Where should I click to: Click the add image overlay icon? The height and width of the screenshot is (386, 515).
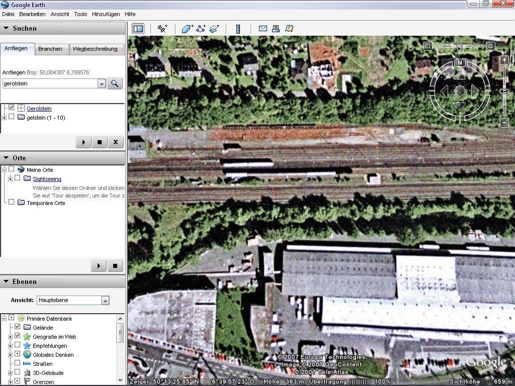point(214,29)
